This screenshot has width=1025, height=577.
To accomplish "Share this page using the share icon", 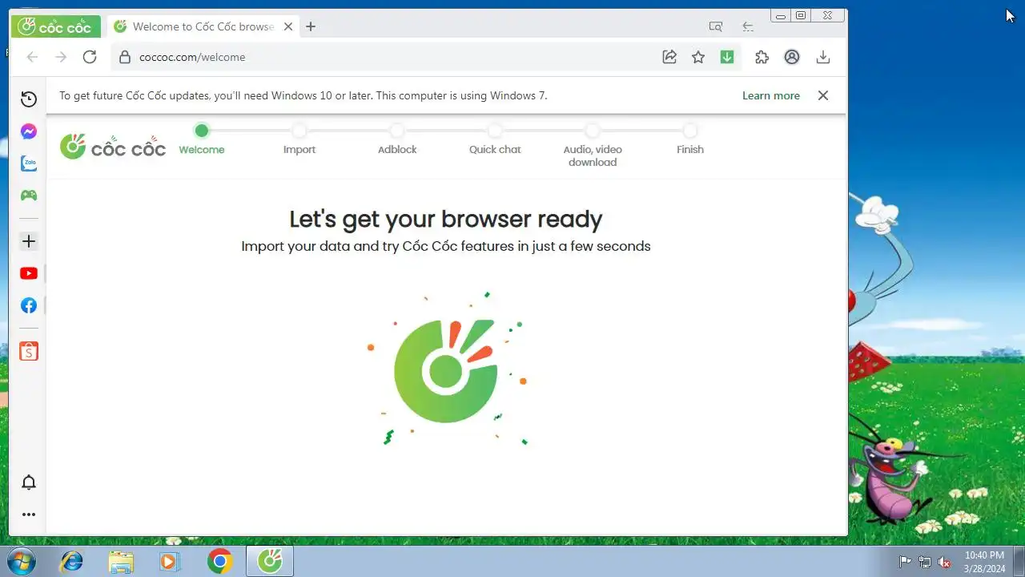I will [669, 57].
